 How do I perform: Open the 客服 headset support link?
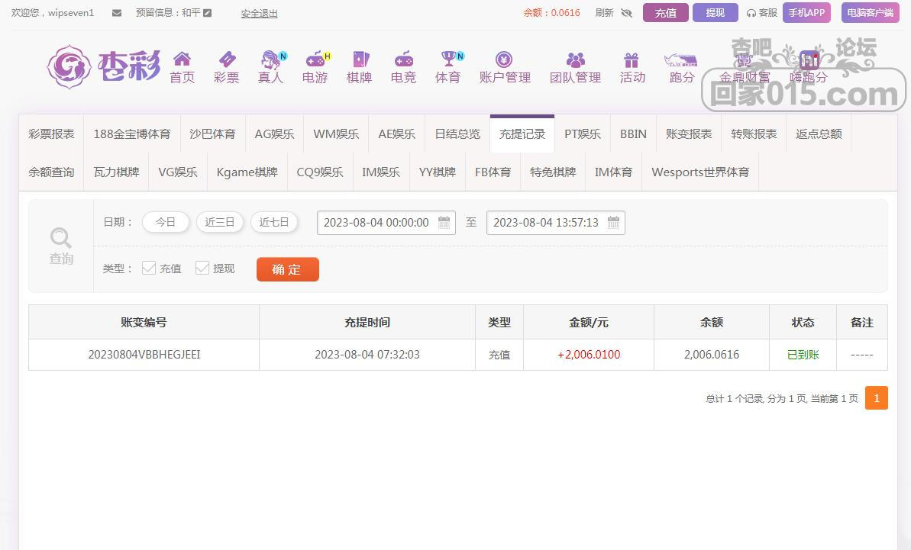[761, 13]
